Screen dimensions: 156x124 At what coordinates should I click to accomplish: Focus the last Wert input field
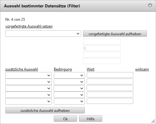click(110, 101)
